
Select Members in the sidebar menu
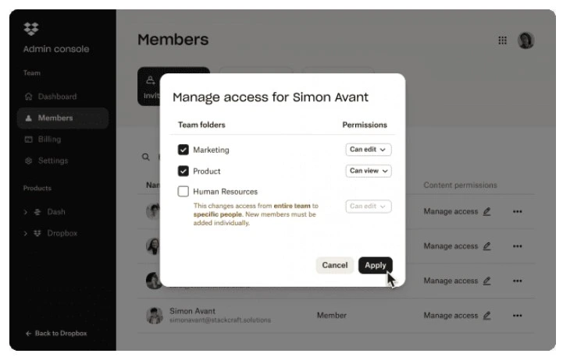pyautogui.click(x=62, y=118)
